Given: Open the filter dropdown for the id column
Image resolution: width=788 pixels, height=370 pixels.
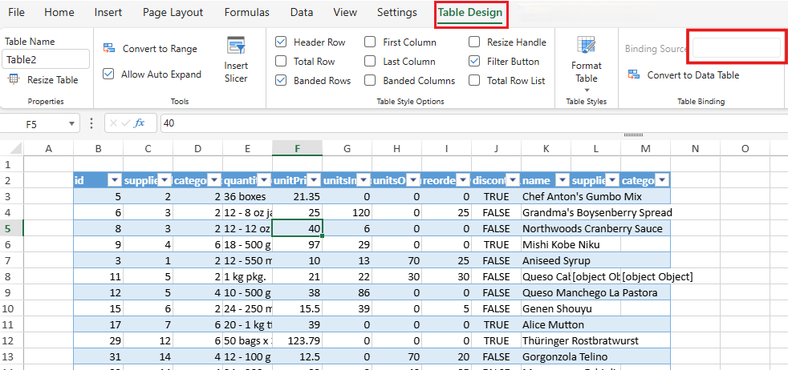Looking at the screenshot, I should (x=115, y=180).
